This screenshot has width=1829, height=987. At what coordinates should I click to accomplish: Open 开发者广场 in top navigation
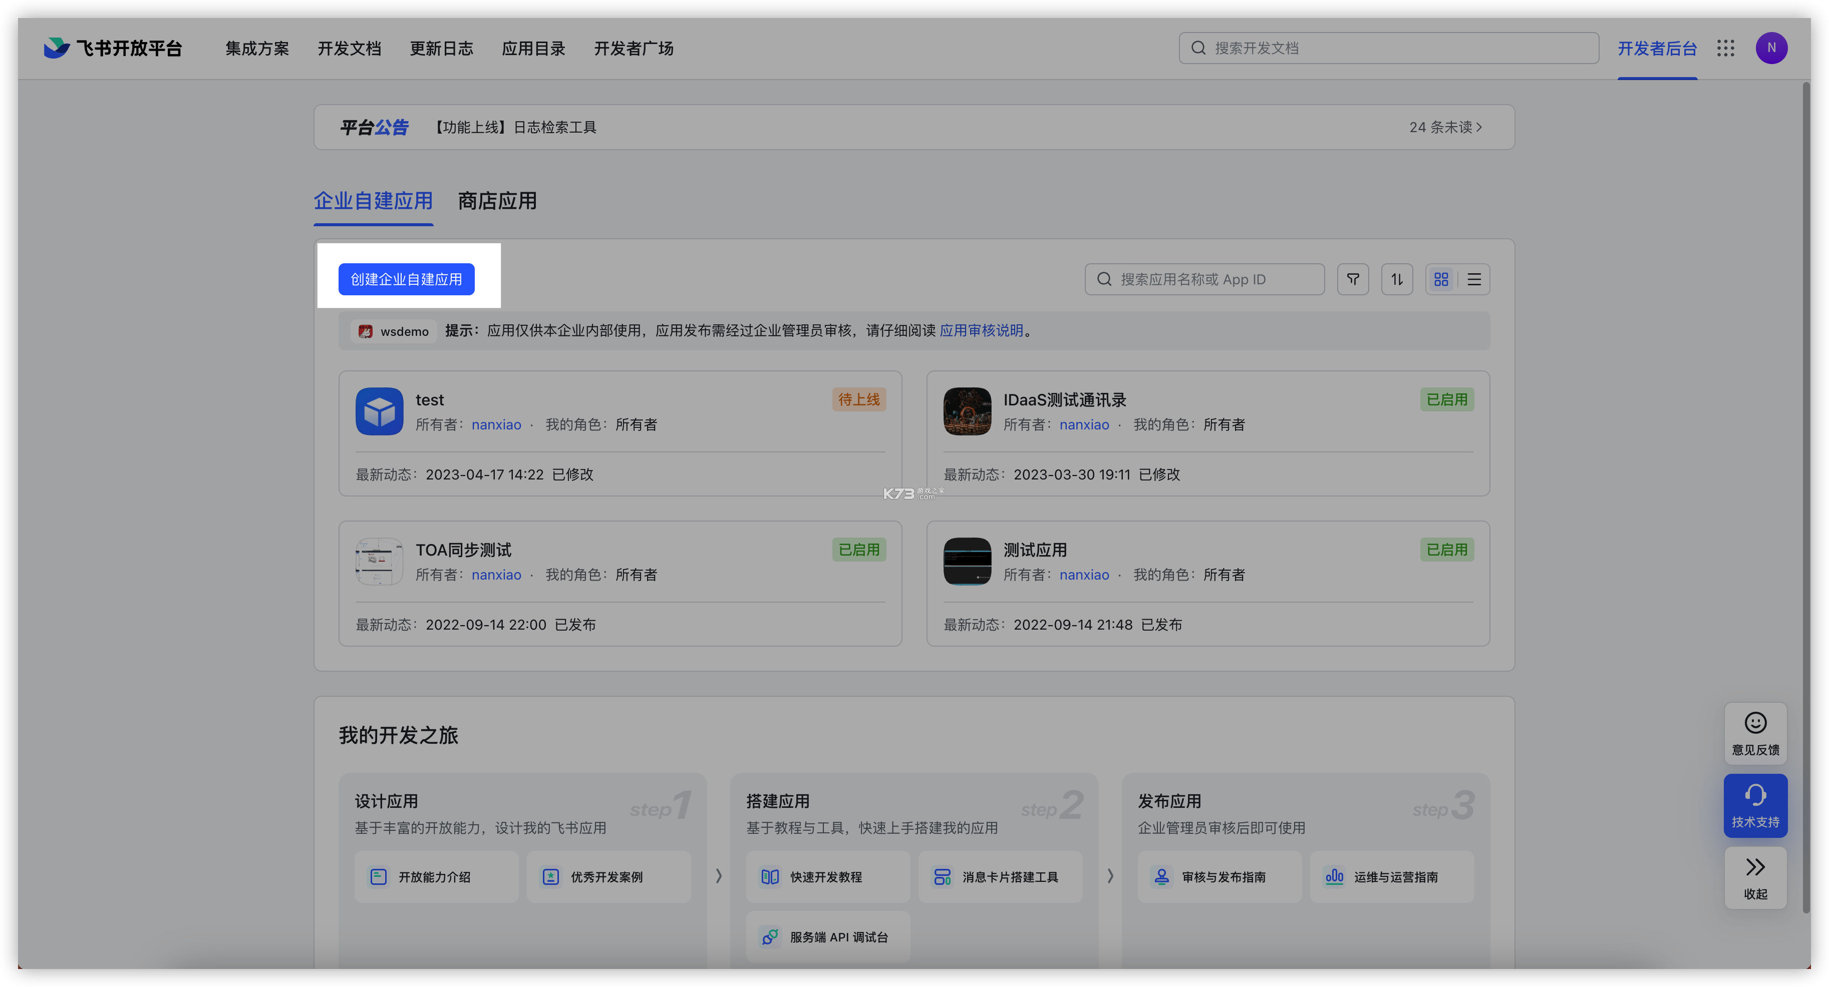tap(634, 48)
